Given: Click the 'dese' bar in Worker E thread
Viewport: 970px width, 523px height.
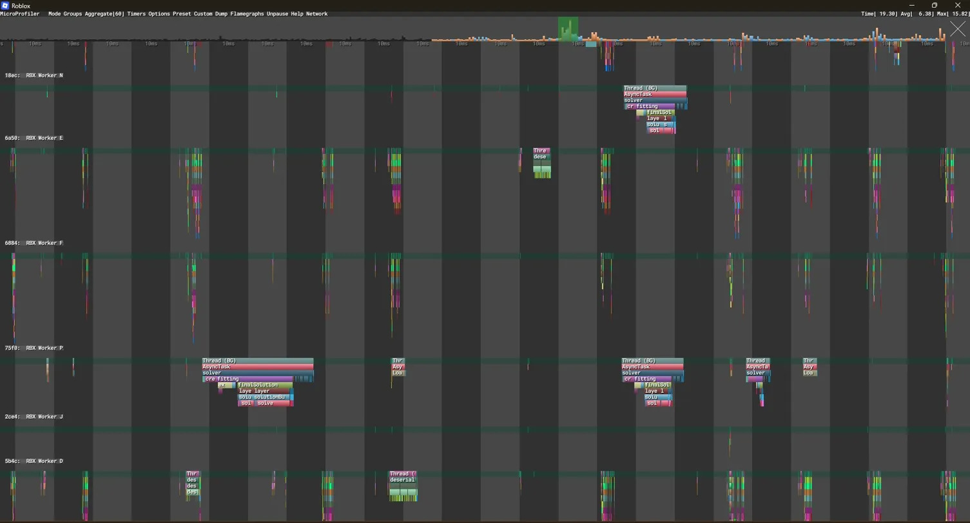Looking at the screenshot, I should 542,157.
